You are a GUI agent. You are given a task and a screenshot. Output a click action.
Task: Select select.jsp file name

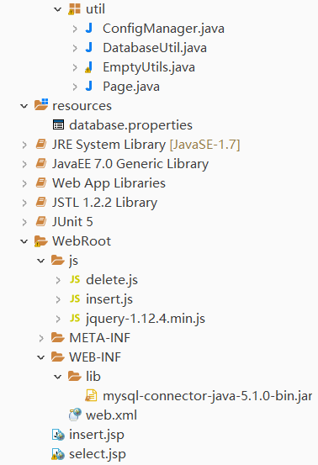tap(98, 454)
